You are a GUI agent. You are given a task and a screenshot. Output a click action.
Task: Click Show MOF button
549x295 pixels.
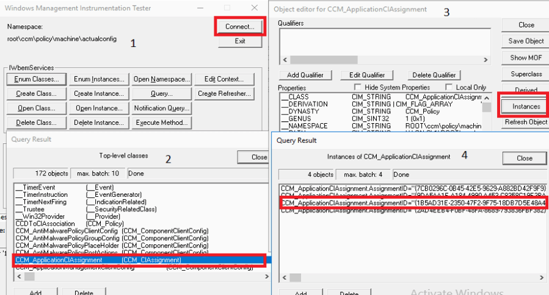pos(526,58)
